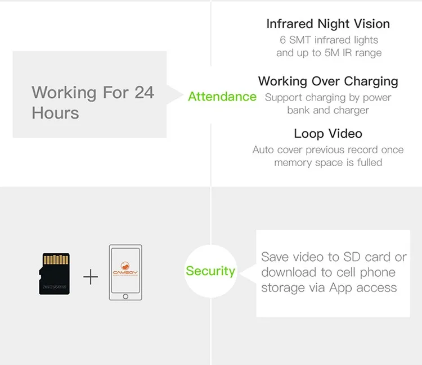Select the Infrared Night Vision heading
422x365 pixels.
click(328, 24)
